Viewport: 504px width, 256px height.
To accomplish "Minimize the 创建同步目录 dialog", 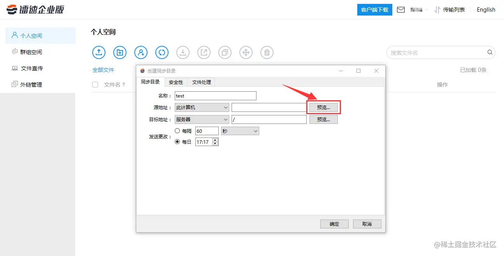I will 341,71.
